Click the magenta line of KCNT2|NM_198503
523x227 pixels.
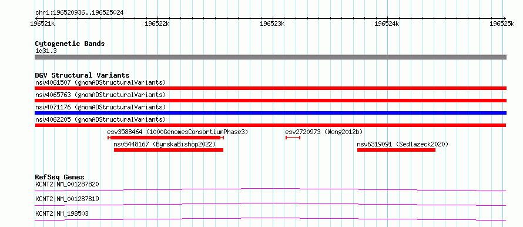pyautogui.click(x=270, y=219)
